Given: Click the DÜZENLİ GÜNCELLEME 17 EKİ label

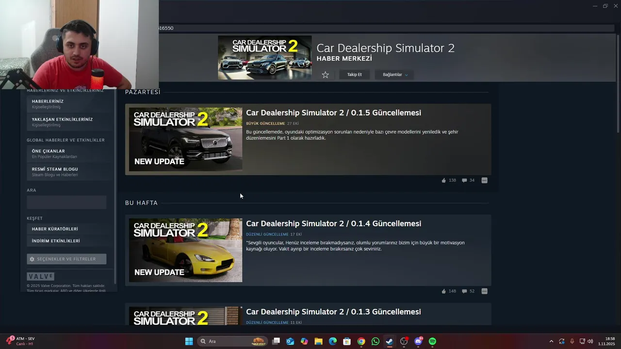Looking at the screenshot, I should [274, 235].
